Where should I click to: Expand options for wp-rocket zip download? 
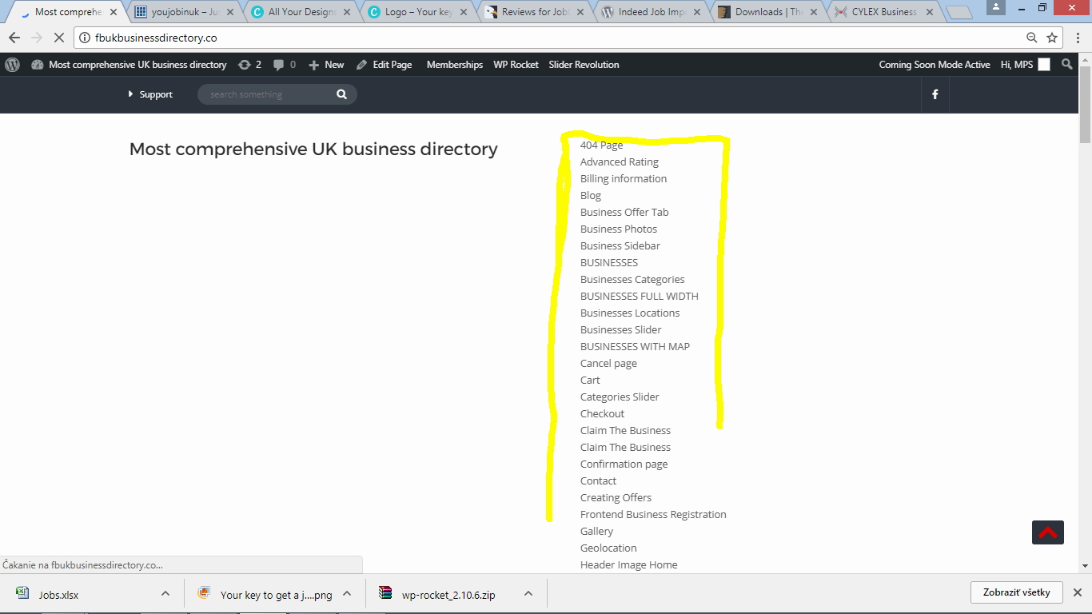coord(528,594)
